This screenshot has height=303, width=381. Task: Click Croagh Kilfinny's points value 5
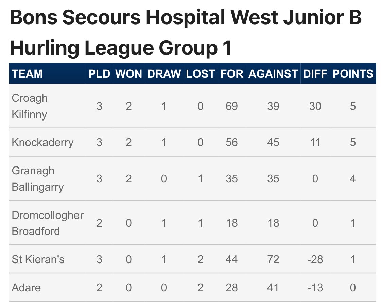click(x=353, y=106)
